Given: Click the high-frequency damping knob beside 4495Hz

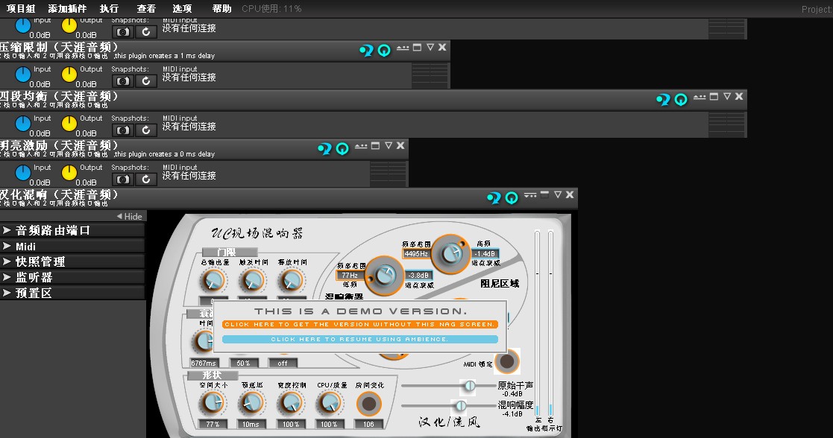Looking at the screenshot, I should 450,254.
